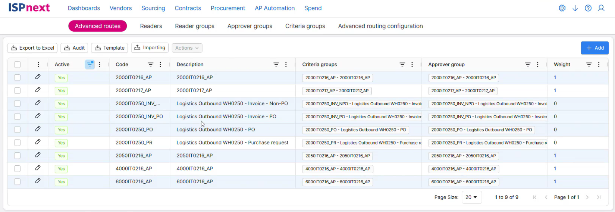Click the 2000IT0217_AP criteria group chip
The width and height of the screenshot is (615, 212).
coord(337,91)
